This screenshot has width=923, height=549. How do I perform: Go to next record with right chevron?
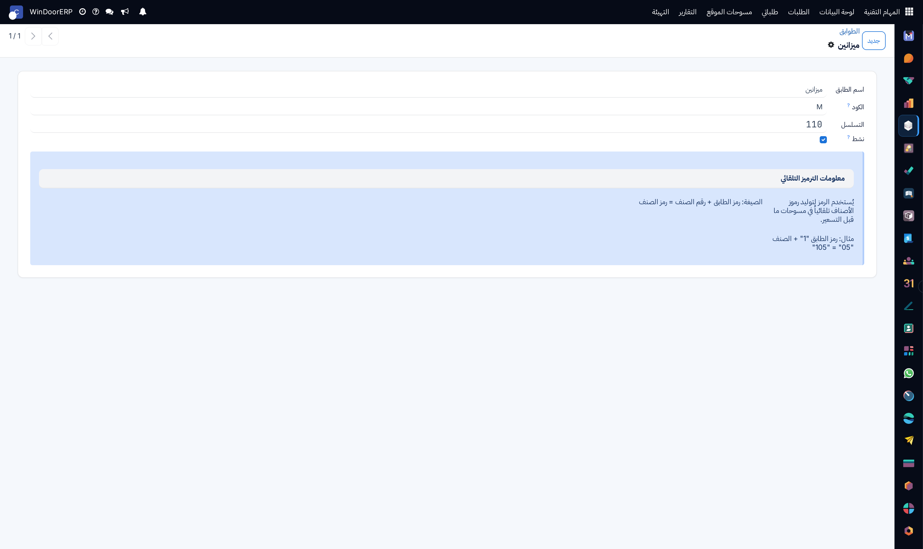(33, 36)
